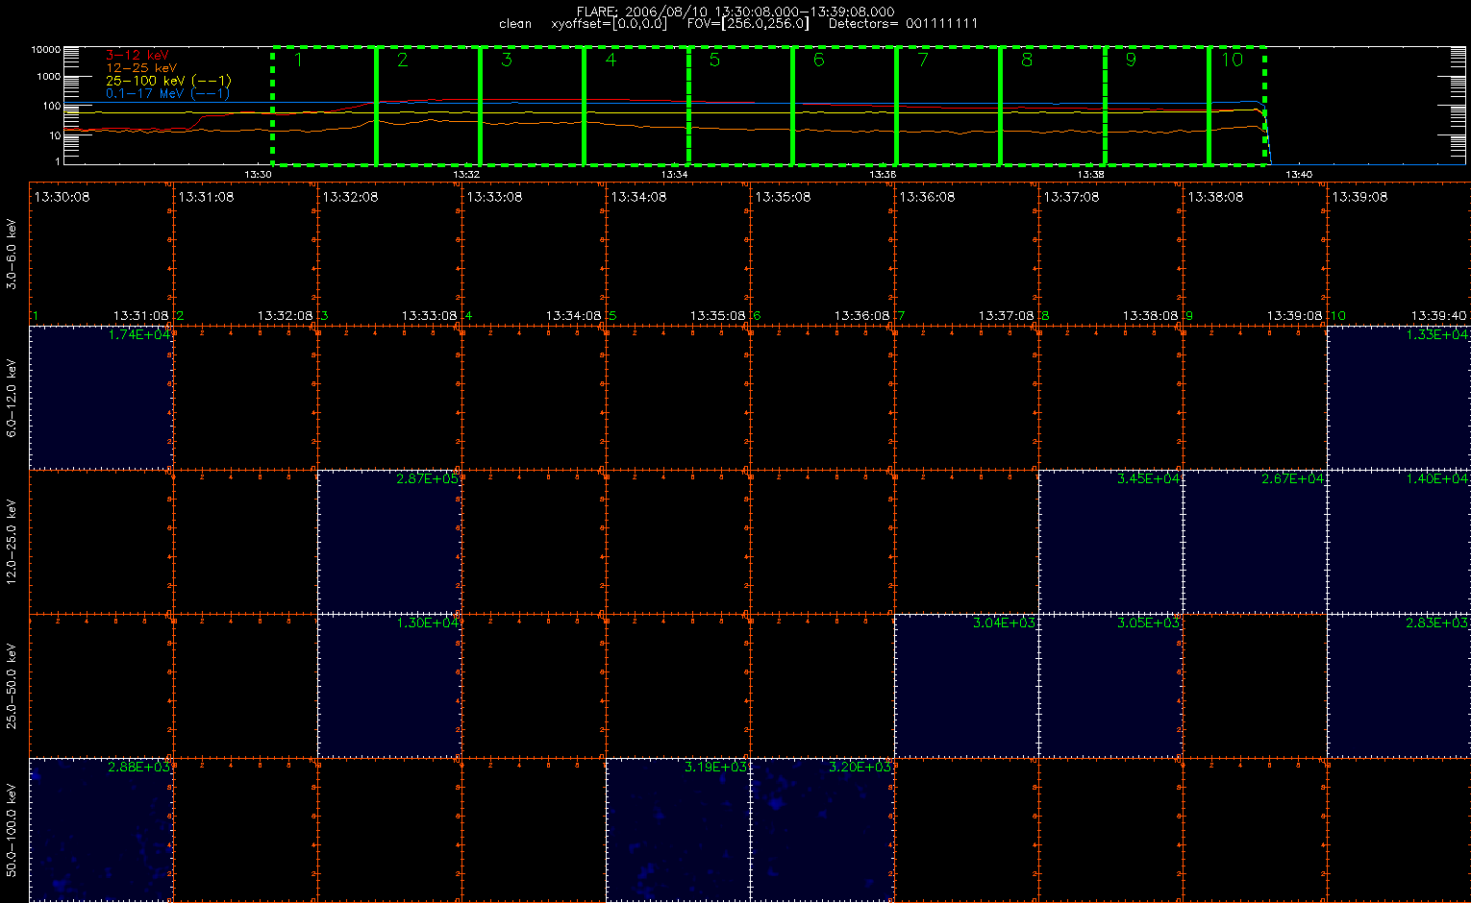Click the 13:39:40 panel end time label
The height and width of the screenshot is (903, 1471).
[1439, 315]
